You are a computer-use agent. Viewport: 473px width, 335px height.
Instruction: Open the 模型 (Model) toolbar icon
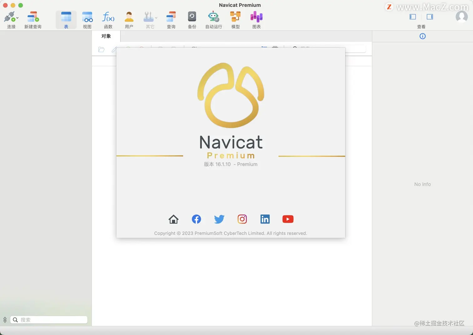235,17
